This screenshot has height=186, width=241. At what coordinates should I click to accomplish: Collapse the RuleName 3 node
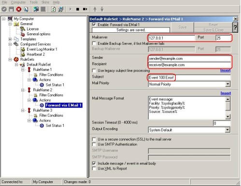(x=23, y=110)
